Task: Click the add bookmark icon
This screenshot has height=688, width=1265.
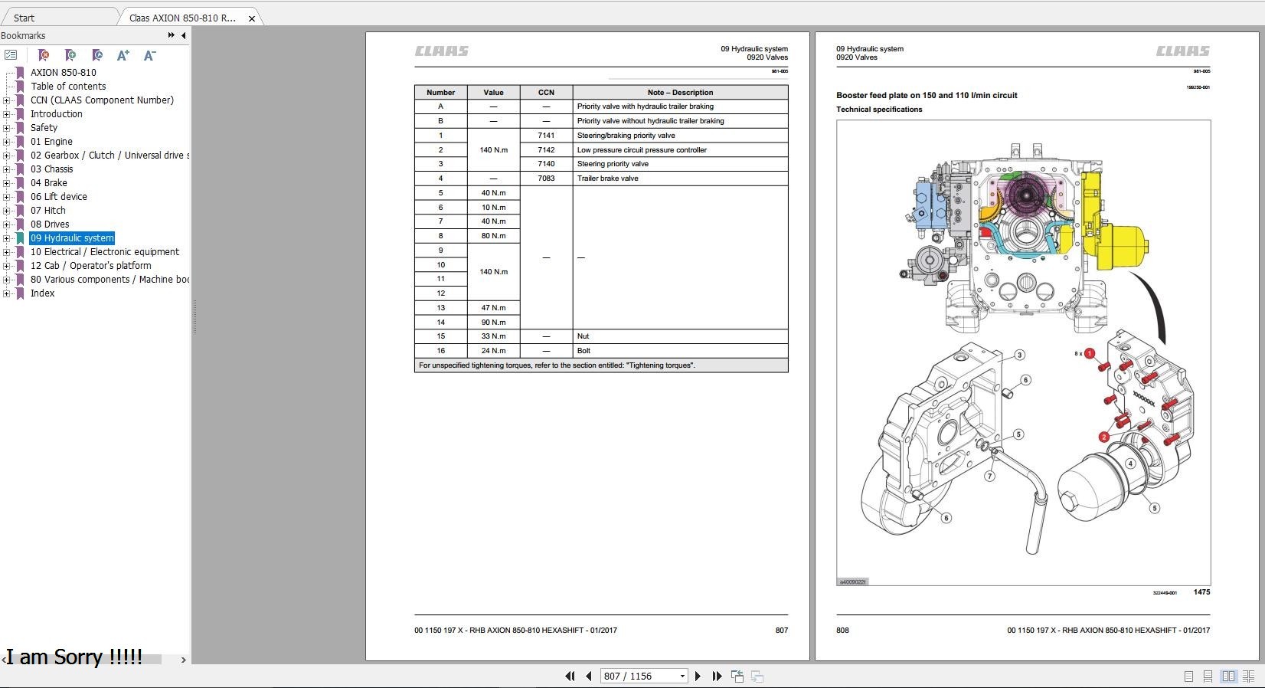Action: (x=70, y=55)
